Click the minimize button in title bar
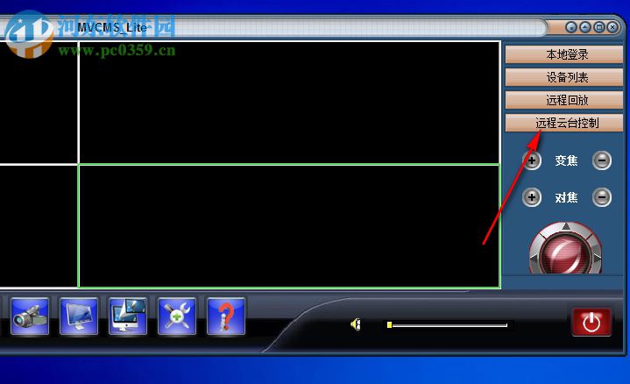The image size is (630, 384). click(571, 27)
